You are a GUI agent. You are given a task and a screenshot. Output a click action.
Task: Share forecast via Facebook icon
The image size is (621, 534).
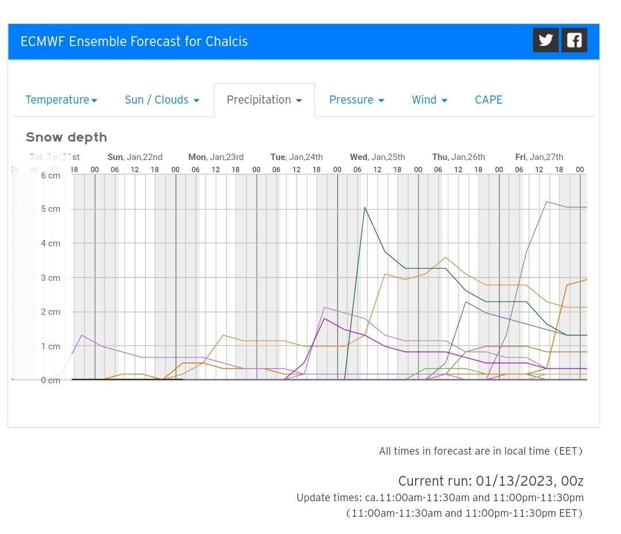(x=574, y=40)
